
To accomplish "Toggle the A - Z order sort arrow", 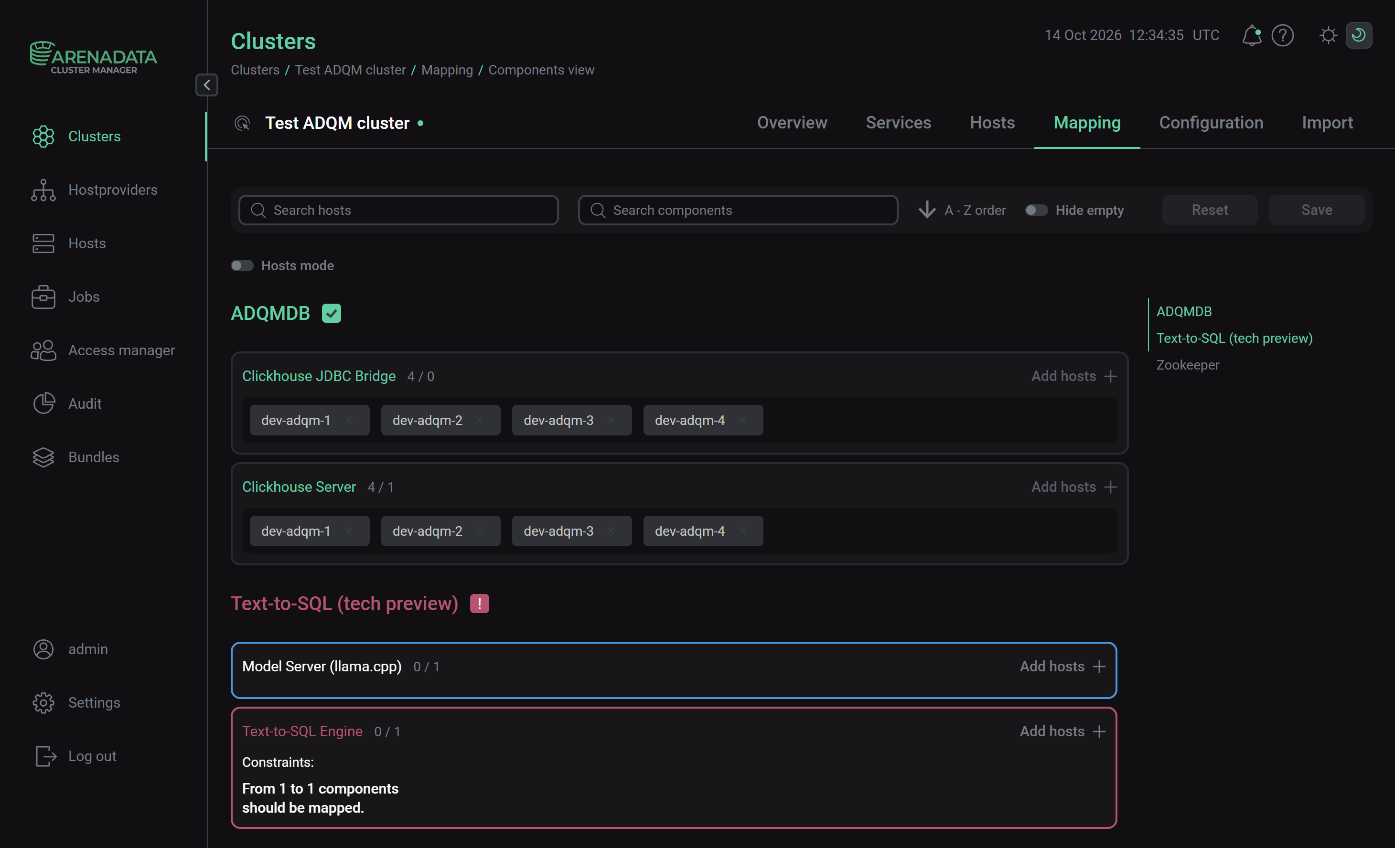I will click(927, 211).
